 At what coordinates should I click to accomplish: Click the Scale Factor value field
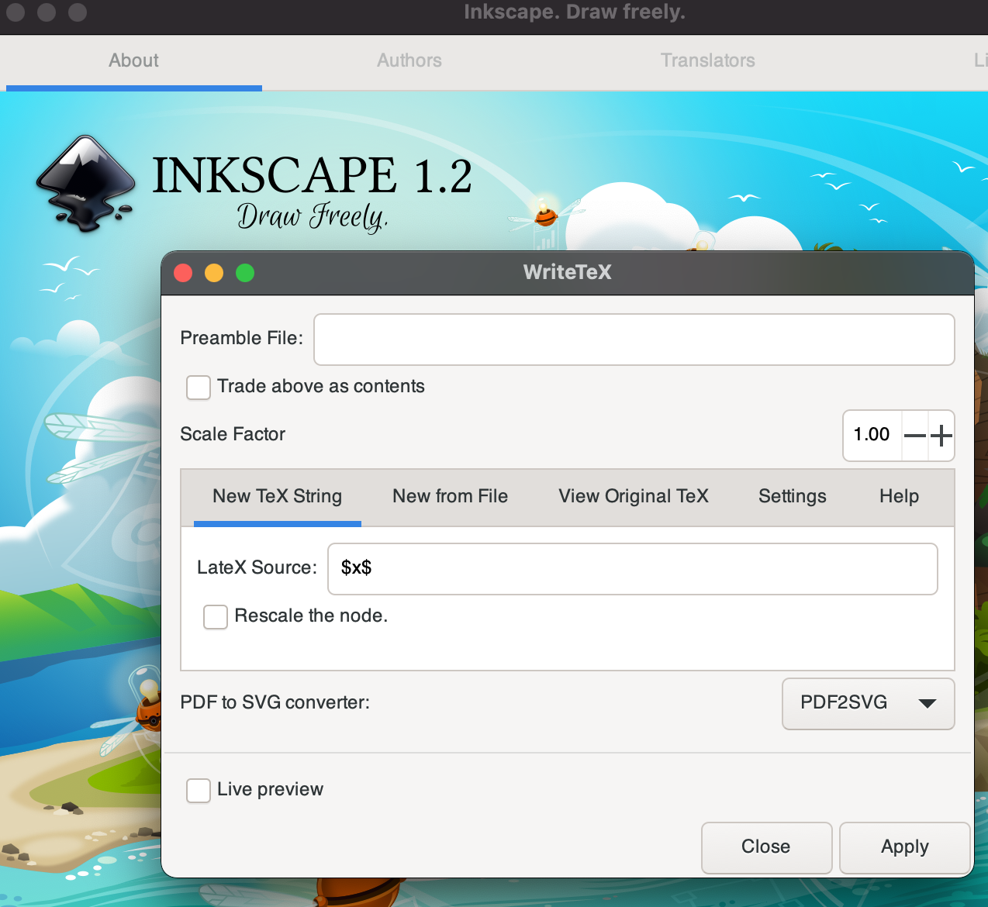point(872,435)
